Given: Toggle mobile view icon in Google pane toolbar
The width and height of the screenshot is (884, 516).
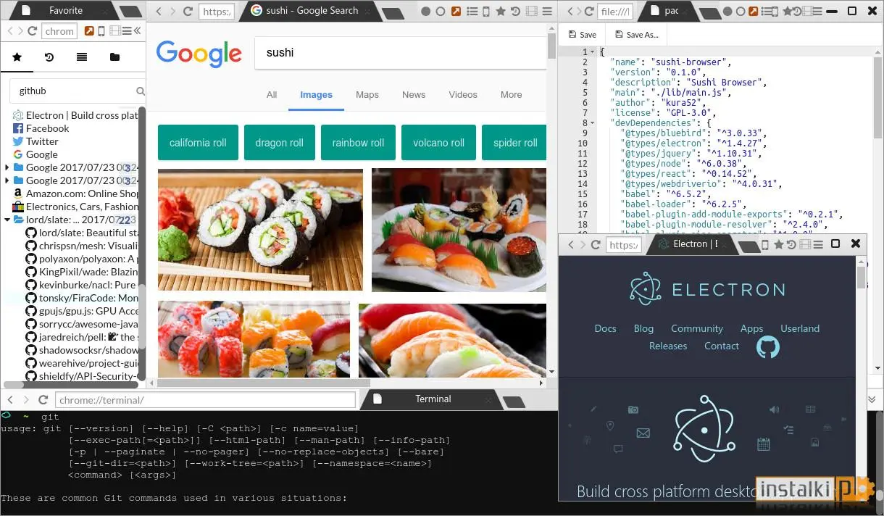Looking at the screenshot, I should (486, 12).
